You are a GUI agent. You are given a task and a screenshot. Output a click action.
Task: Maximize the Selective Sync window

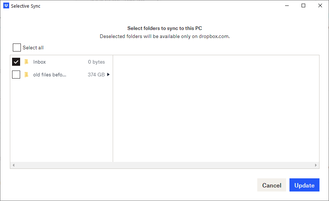click(x=303, y=6)
